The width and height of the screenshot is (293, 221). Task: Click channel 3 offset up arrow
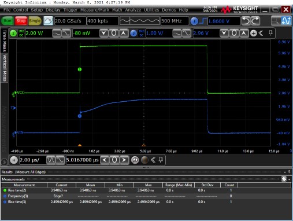click(x=244, y=34)
